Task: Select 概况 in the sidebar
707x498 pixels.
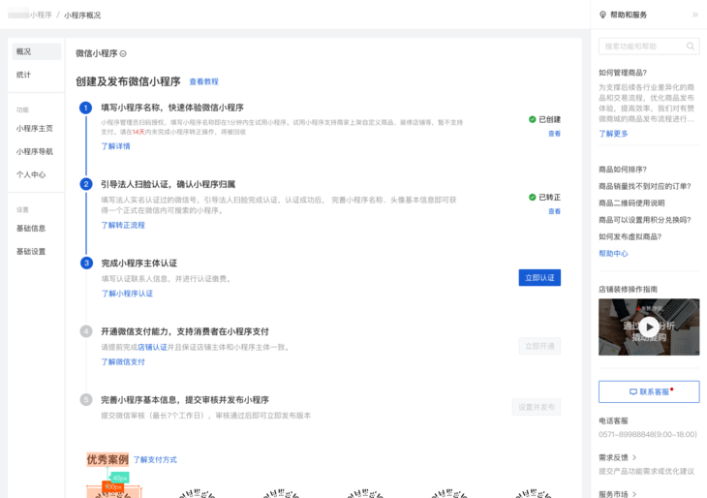Action: [37, 52]
